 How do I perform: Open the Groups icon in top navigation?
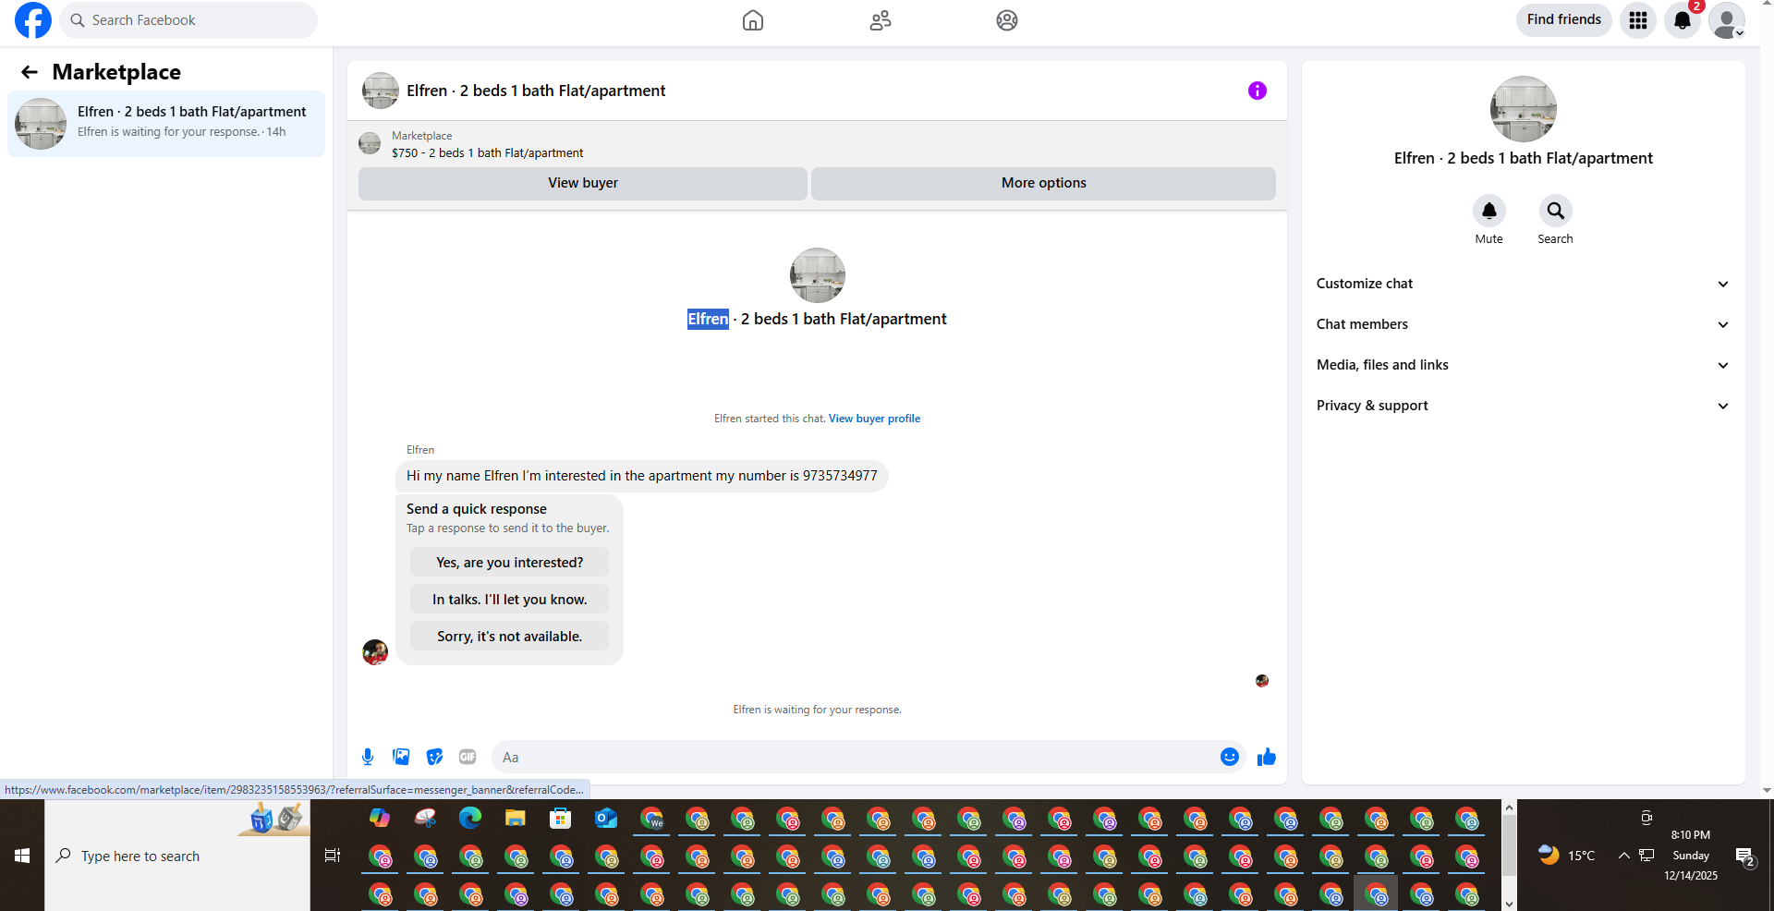[1007, 20]
